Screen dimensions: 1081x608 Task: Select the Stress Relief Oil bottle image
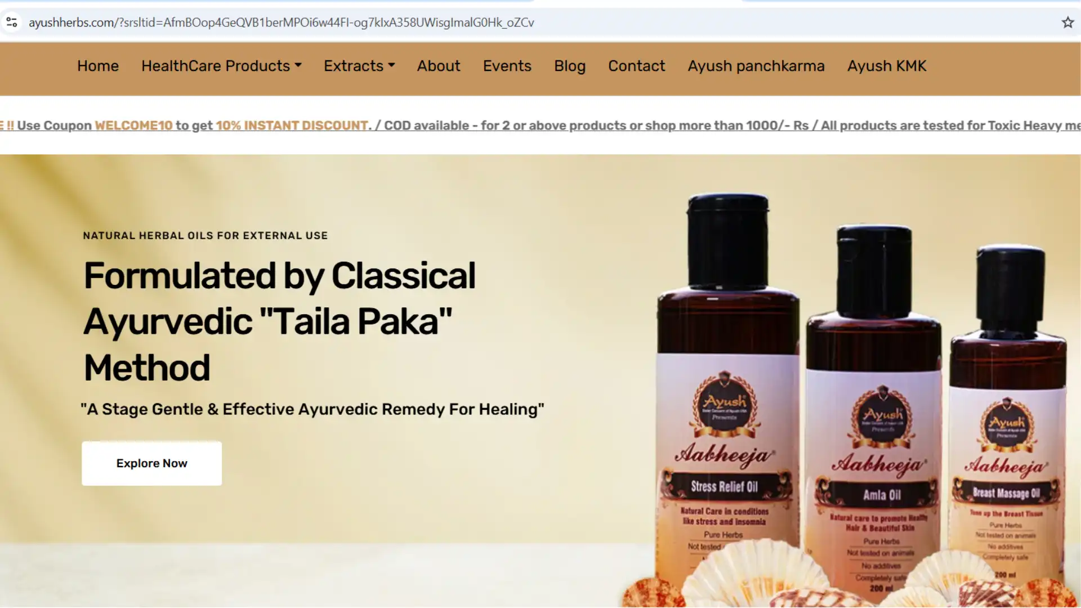[x=727, y=394]
